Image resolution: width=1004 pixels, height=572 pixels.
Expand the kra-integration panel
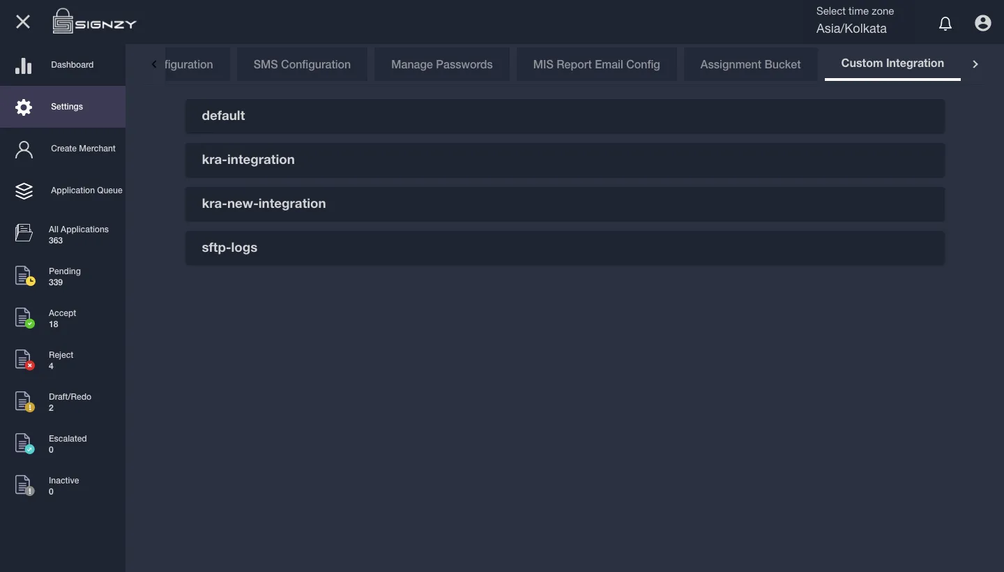click(x=565, y=160)
